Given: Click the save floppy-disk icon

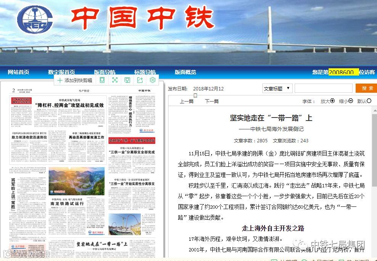Looking at the screenshot, I should pyautogui.click(x=127, y=80).
